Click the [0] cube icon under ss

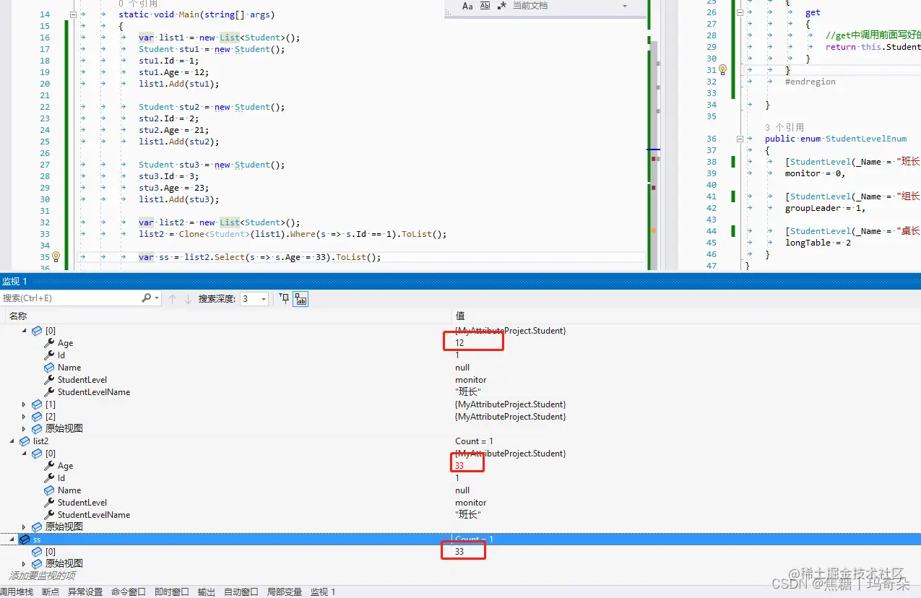point(37,552)
